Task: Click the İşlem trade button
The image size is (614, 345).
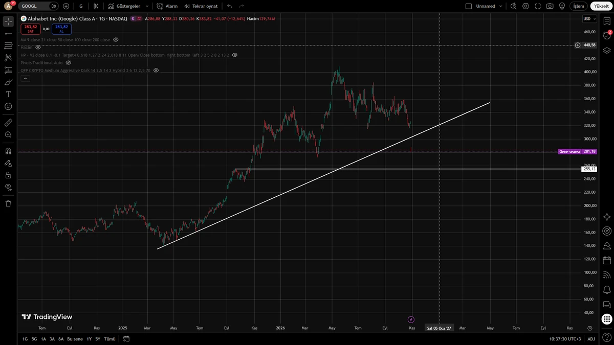Action: coord(578,6)
